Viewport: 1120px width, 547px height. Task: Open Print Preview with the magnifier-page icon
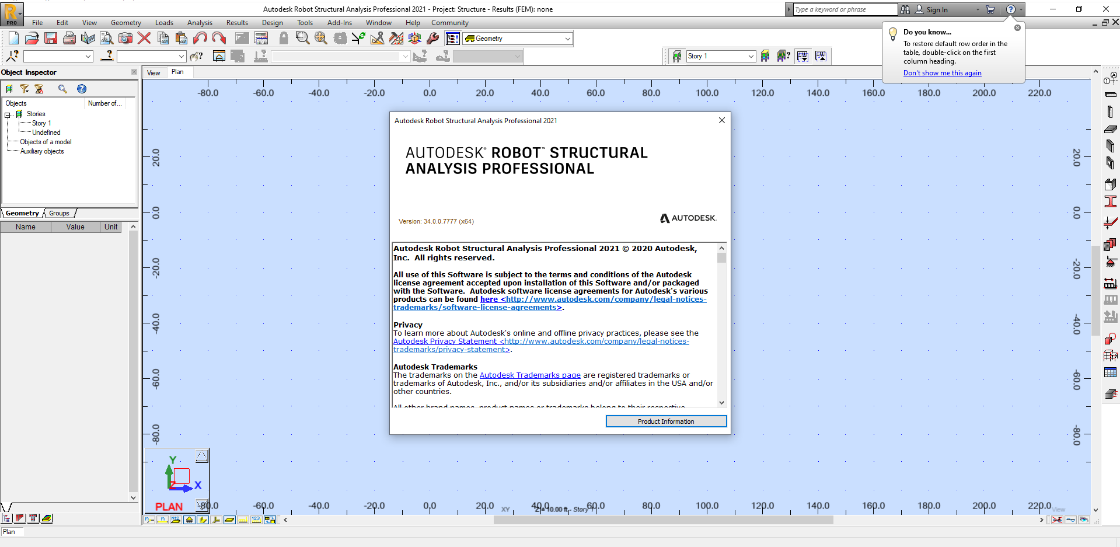pyautogui.click(x=106, y=39)
